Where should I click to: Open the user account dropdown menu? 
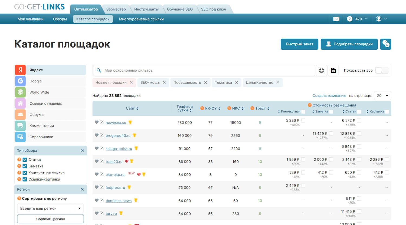(381, 19)
